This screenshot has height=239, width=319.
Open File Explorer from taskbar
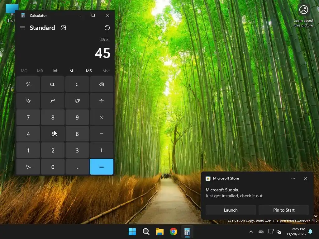160,232
